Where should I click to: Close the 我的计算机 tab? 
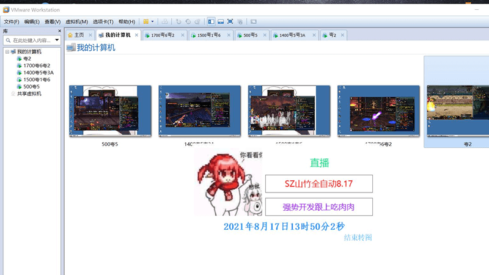point(136,35)
